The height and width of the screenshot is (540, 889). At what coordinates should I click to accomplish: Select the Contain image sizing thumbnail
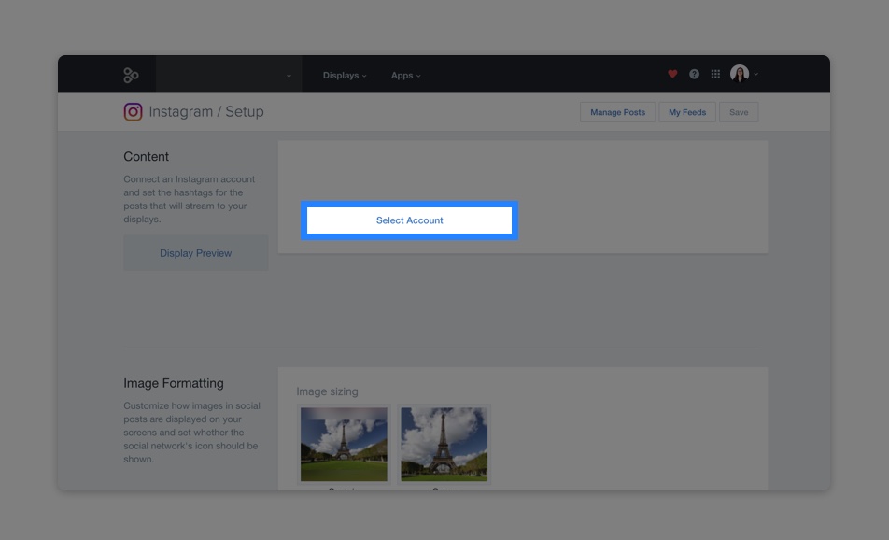click(344, 444)
